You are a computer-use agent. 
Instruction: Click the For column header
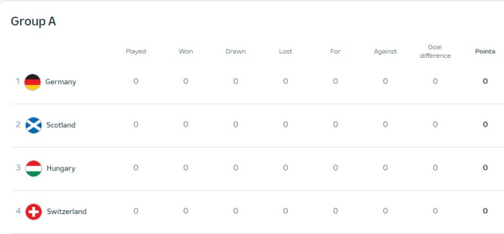(x=335, y=51)
